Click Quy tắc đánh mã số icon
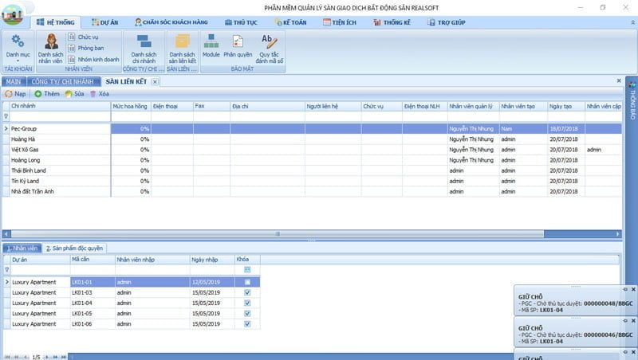The image size is (638, 360). [270, 47]
